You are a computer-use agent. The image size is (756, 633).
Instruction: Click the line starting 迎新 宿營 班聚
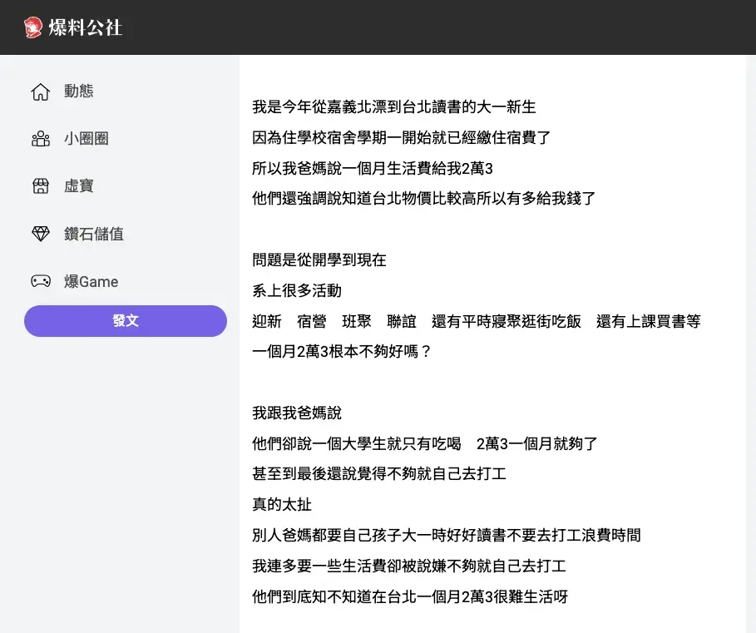(477, 322)
